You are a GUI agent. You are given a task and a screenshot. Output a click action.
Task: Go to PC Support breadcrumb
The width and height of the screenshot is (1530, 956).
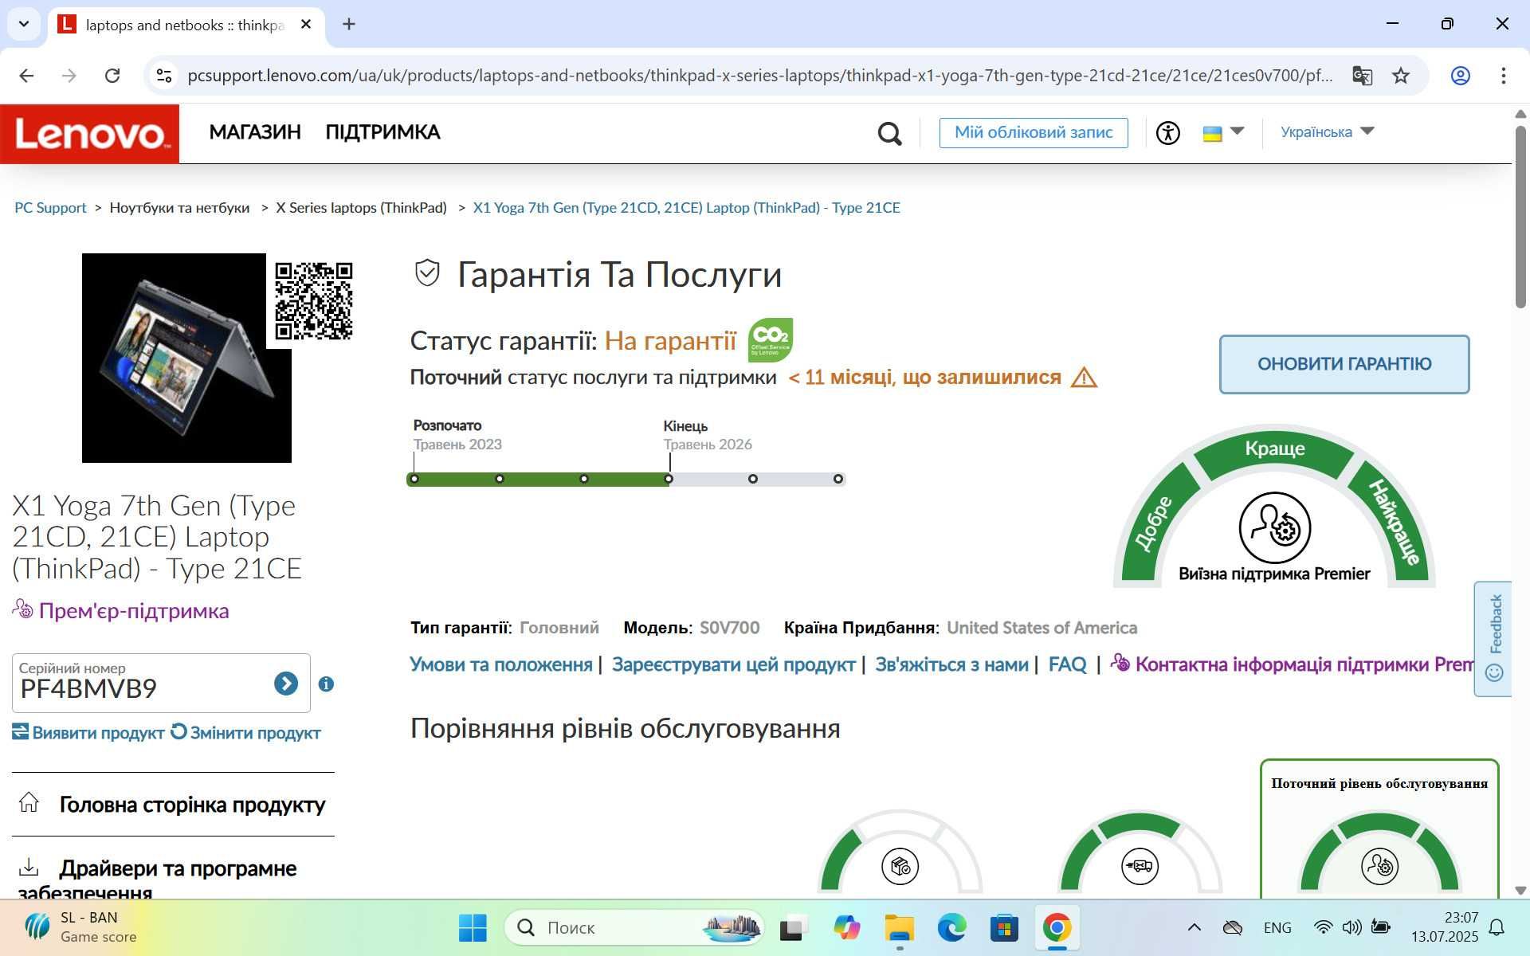pyautogui.click(x=50, y=208)
